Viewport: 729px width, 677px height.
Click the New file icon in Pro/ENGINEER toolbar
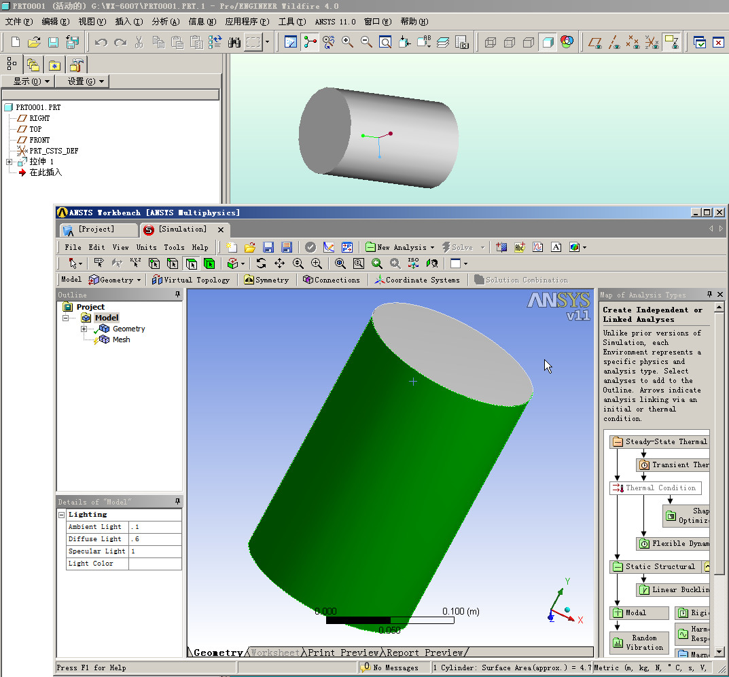point(16,42)
